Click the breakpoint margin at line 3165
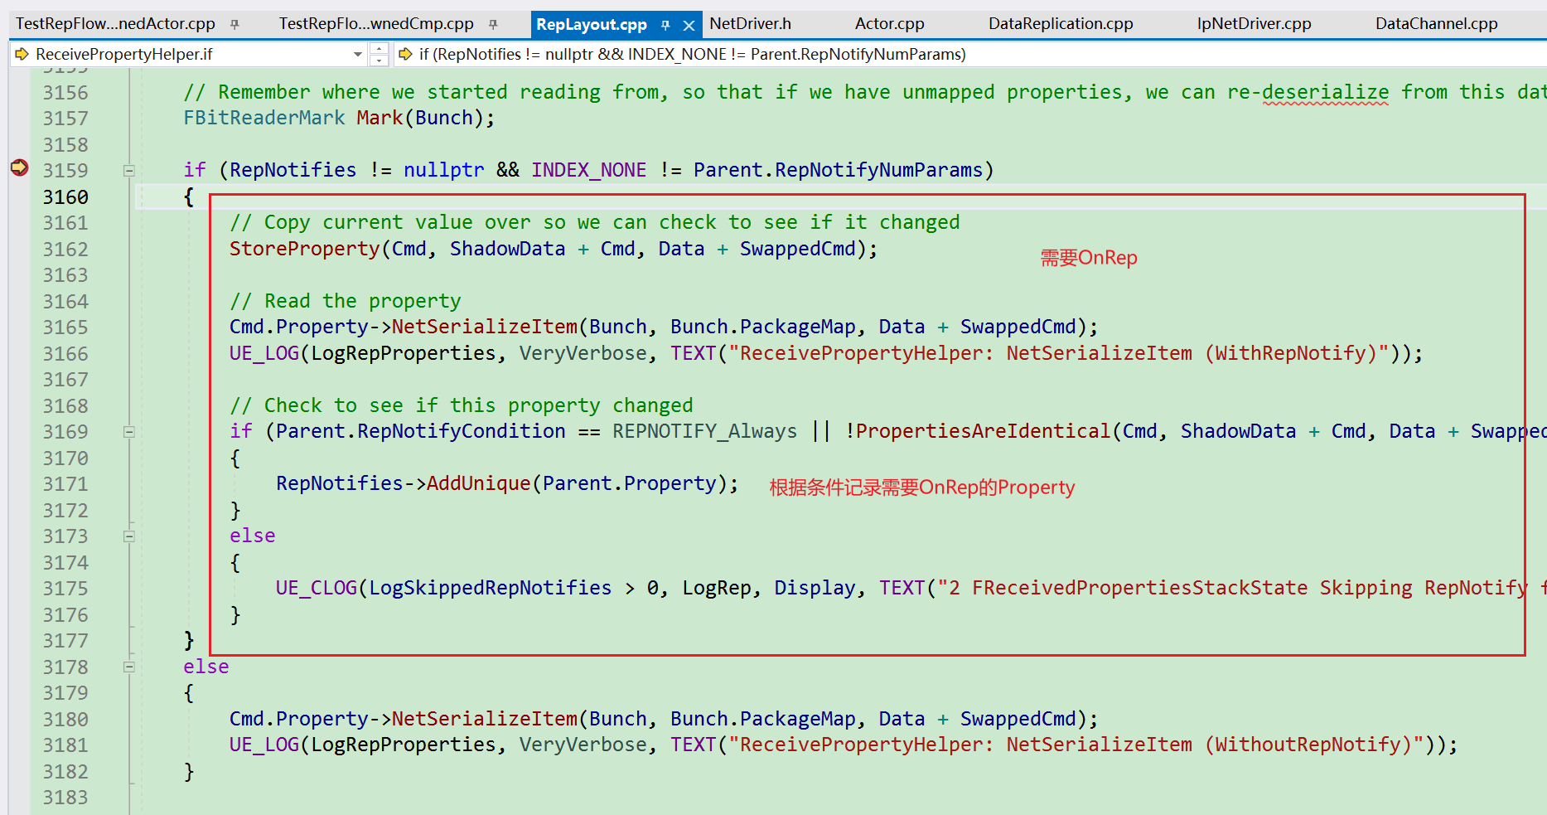The image size is (1547, 815). coord(19,327)
